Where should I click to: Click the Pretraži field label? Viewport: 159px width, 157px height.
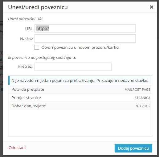click(x=25, y=67)
